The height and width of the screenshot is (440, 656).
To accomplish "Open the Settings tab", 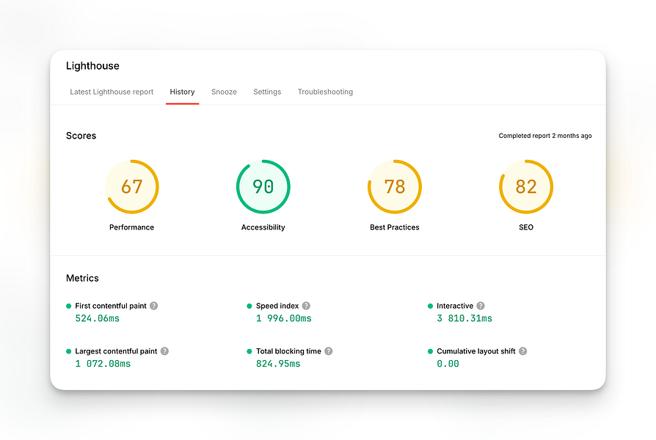I will 267,92.
